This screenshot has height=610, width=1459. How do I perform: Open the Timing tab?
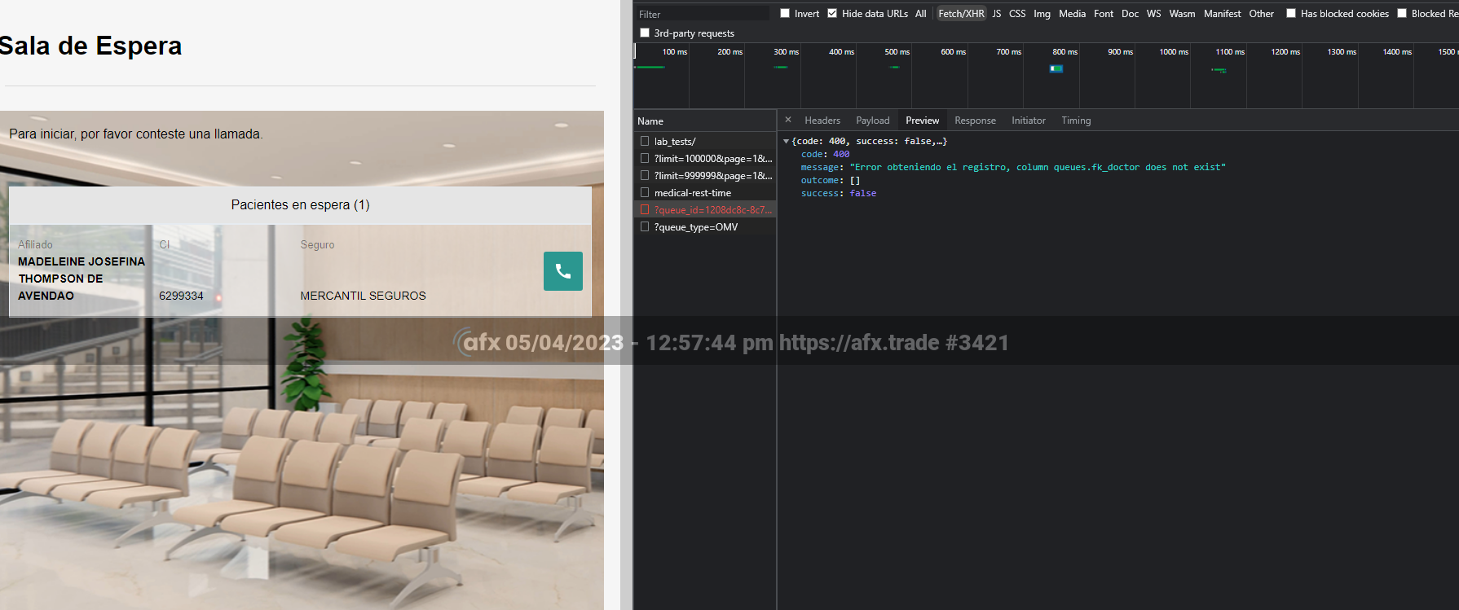point(1075,121)
